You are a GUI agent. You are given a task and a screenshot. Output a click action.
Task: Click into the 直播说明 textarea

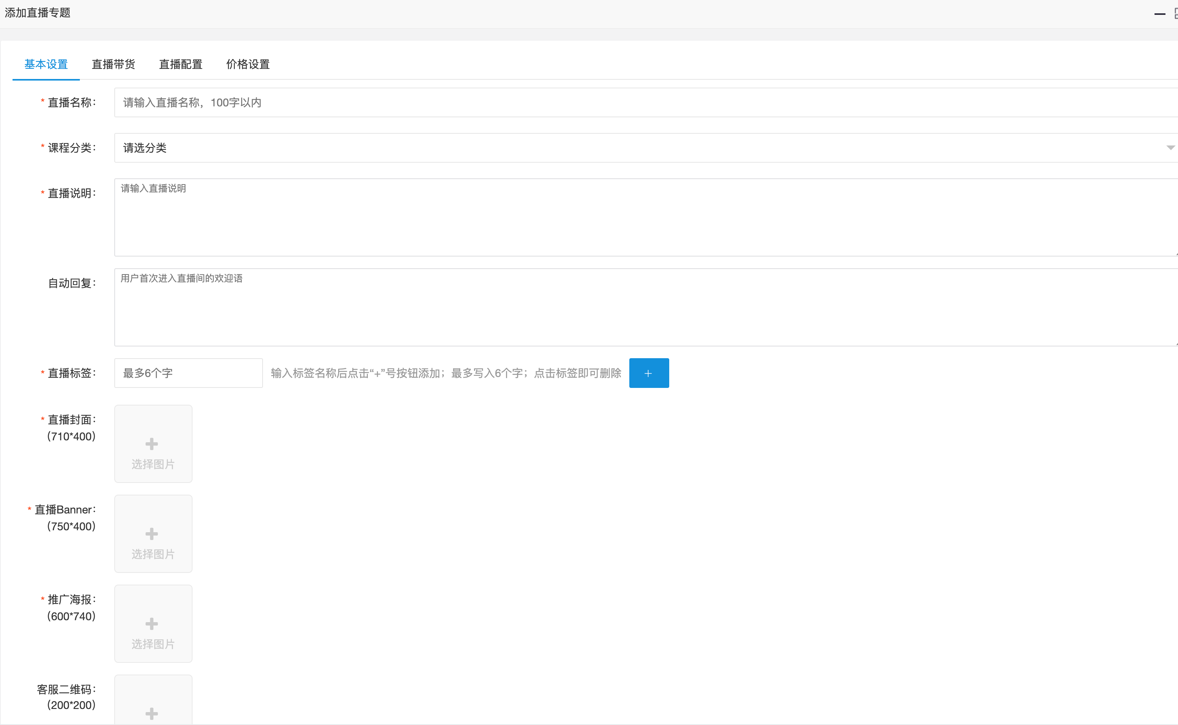(x=646, y=217)
